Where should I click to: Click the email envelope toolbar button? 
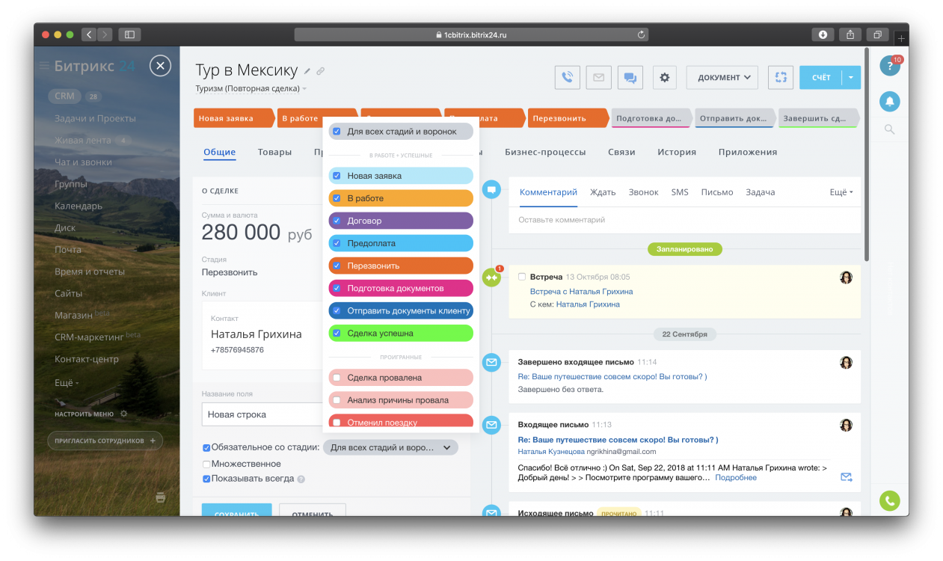point(599,77)
